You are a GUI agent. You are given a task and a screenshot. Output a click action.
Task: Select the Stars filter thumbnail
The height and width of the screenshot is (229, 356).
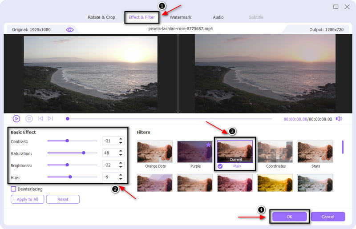pos(315,152)
